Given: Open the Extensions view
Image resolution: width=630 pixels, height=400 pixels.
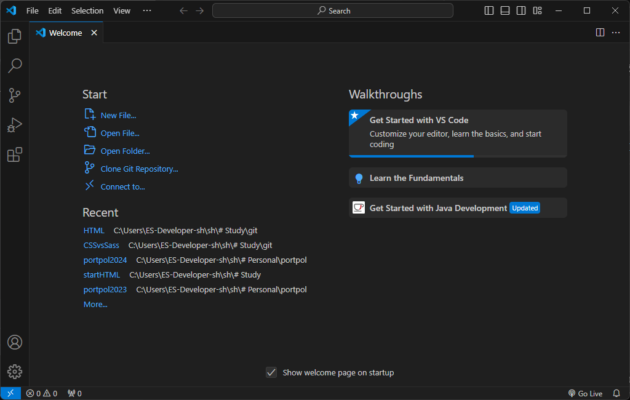Looking at the screenshot, I should tap(15, 155).
